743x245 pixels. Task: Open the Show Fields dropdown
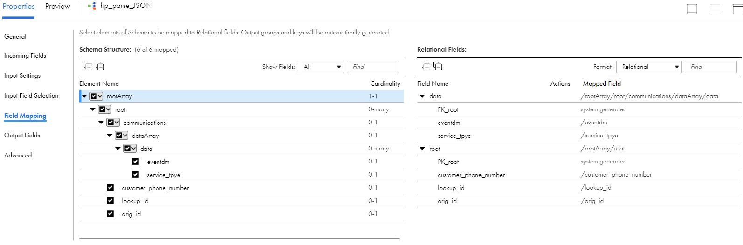[x=321, y=67]
